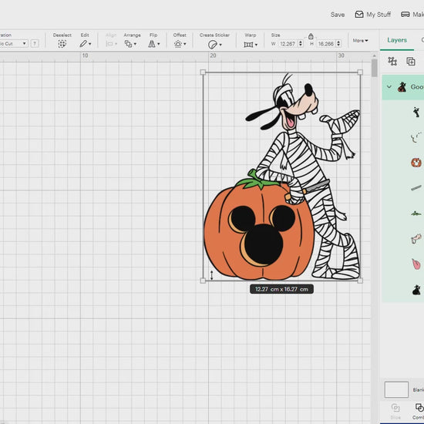
Task: Expand the Offset dropdown arrow
Action: pos(185,44)
